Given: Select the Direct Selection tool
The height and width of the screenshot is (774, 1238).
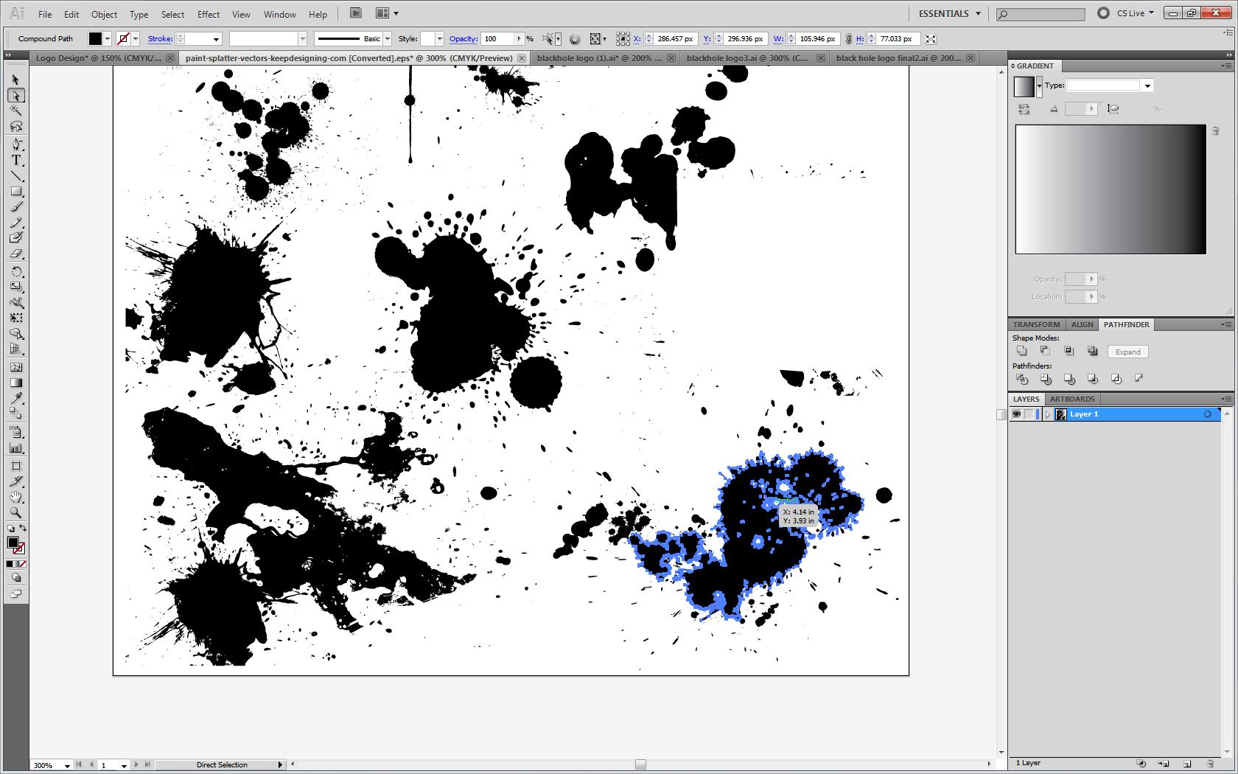Looking at the screenshot, I should tap(16, 95).
